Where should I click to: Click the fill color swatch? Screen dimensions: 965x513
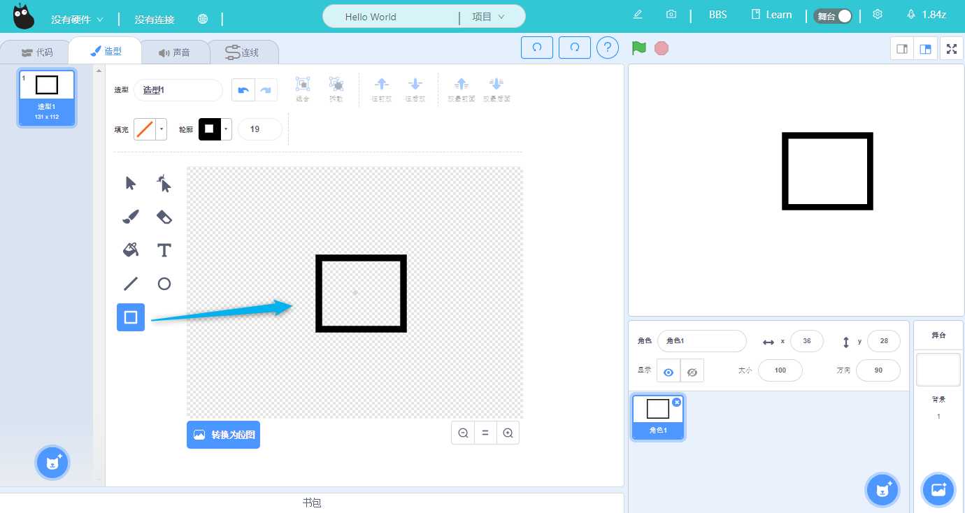coord(145,129)
